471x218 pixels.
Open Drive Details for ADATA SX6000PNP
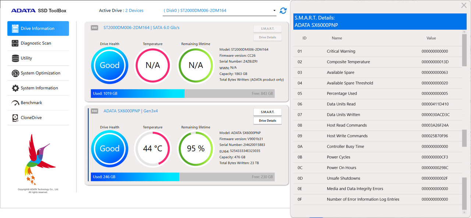[x=268, y=121]
